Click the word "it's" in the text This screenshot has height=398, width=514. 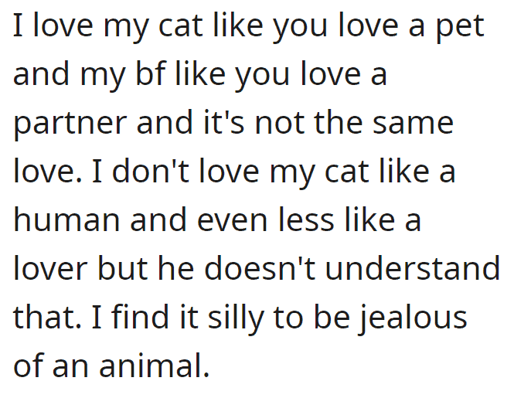click(x=224, y=122)
